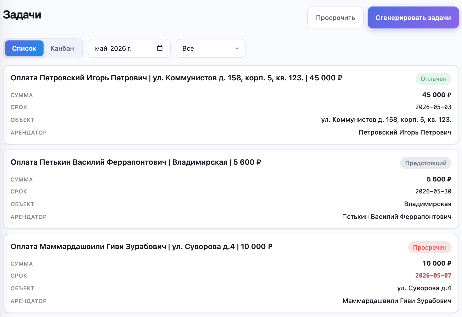Viewport: 462px width, 317px height.
Task: Click the overdue red date 2026-05-07
Action: (433, 276)
